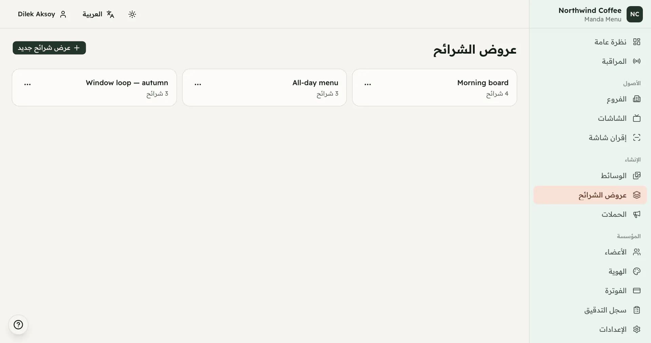The height and width of the screenshot is (343, 651).
Task: Go to الهوية in sidebar
Action: (x=590, y=271)
